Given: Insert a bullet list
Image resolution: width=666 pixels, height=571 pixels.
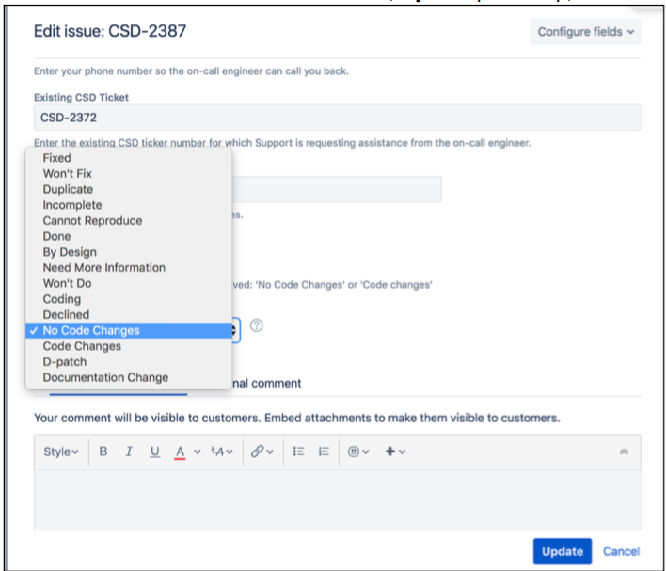Looking at the screenshot, I should coord(298,452).
